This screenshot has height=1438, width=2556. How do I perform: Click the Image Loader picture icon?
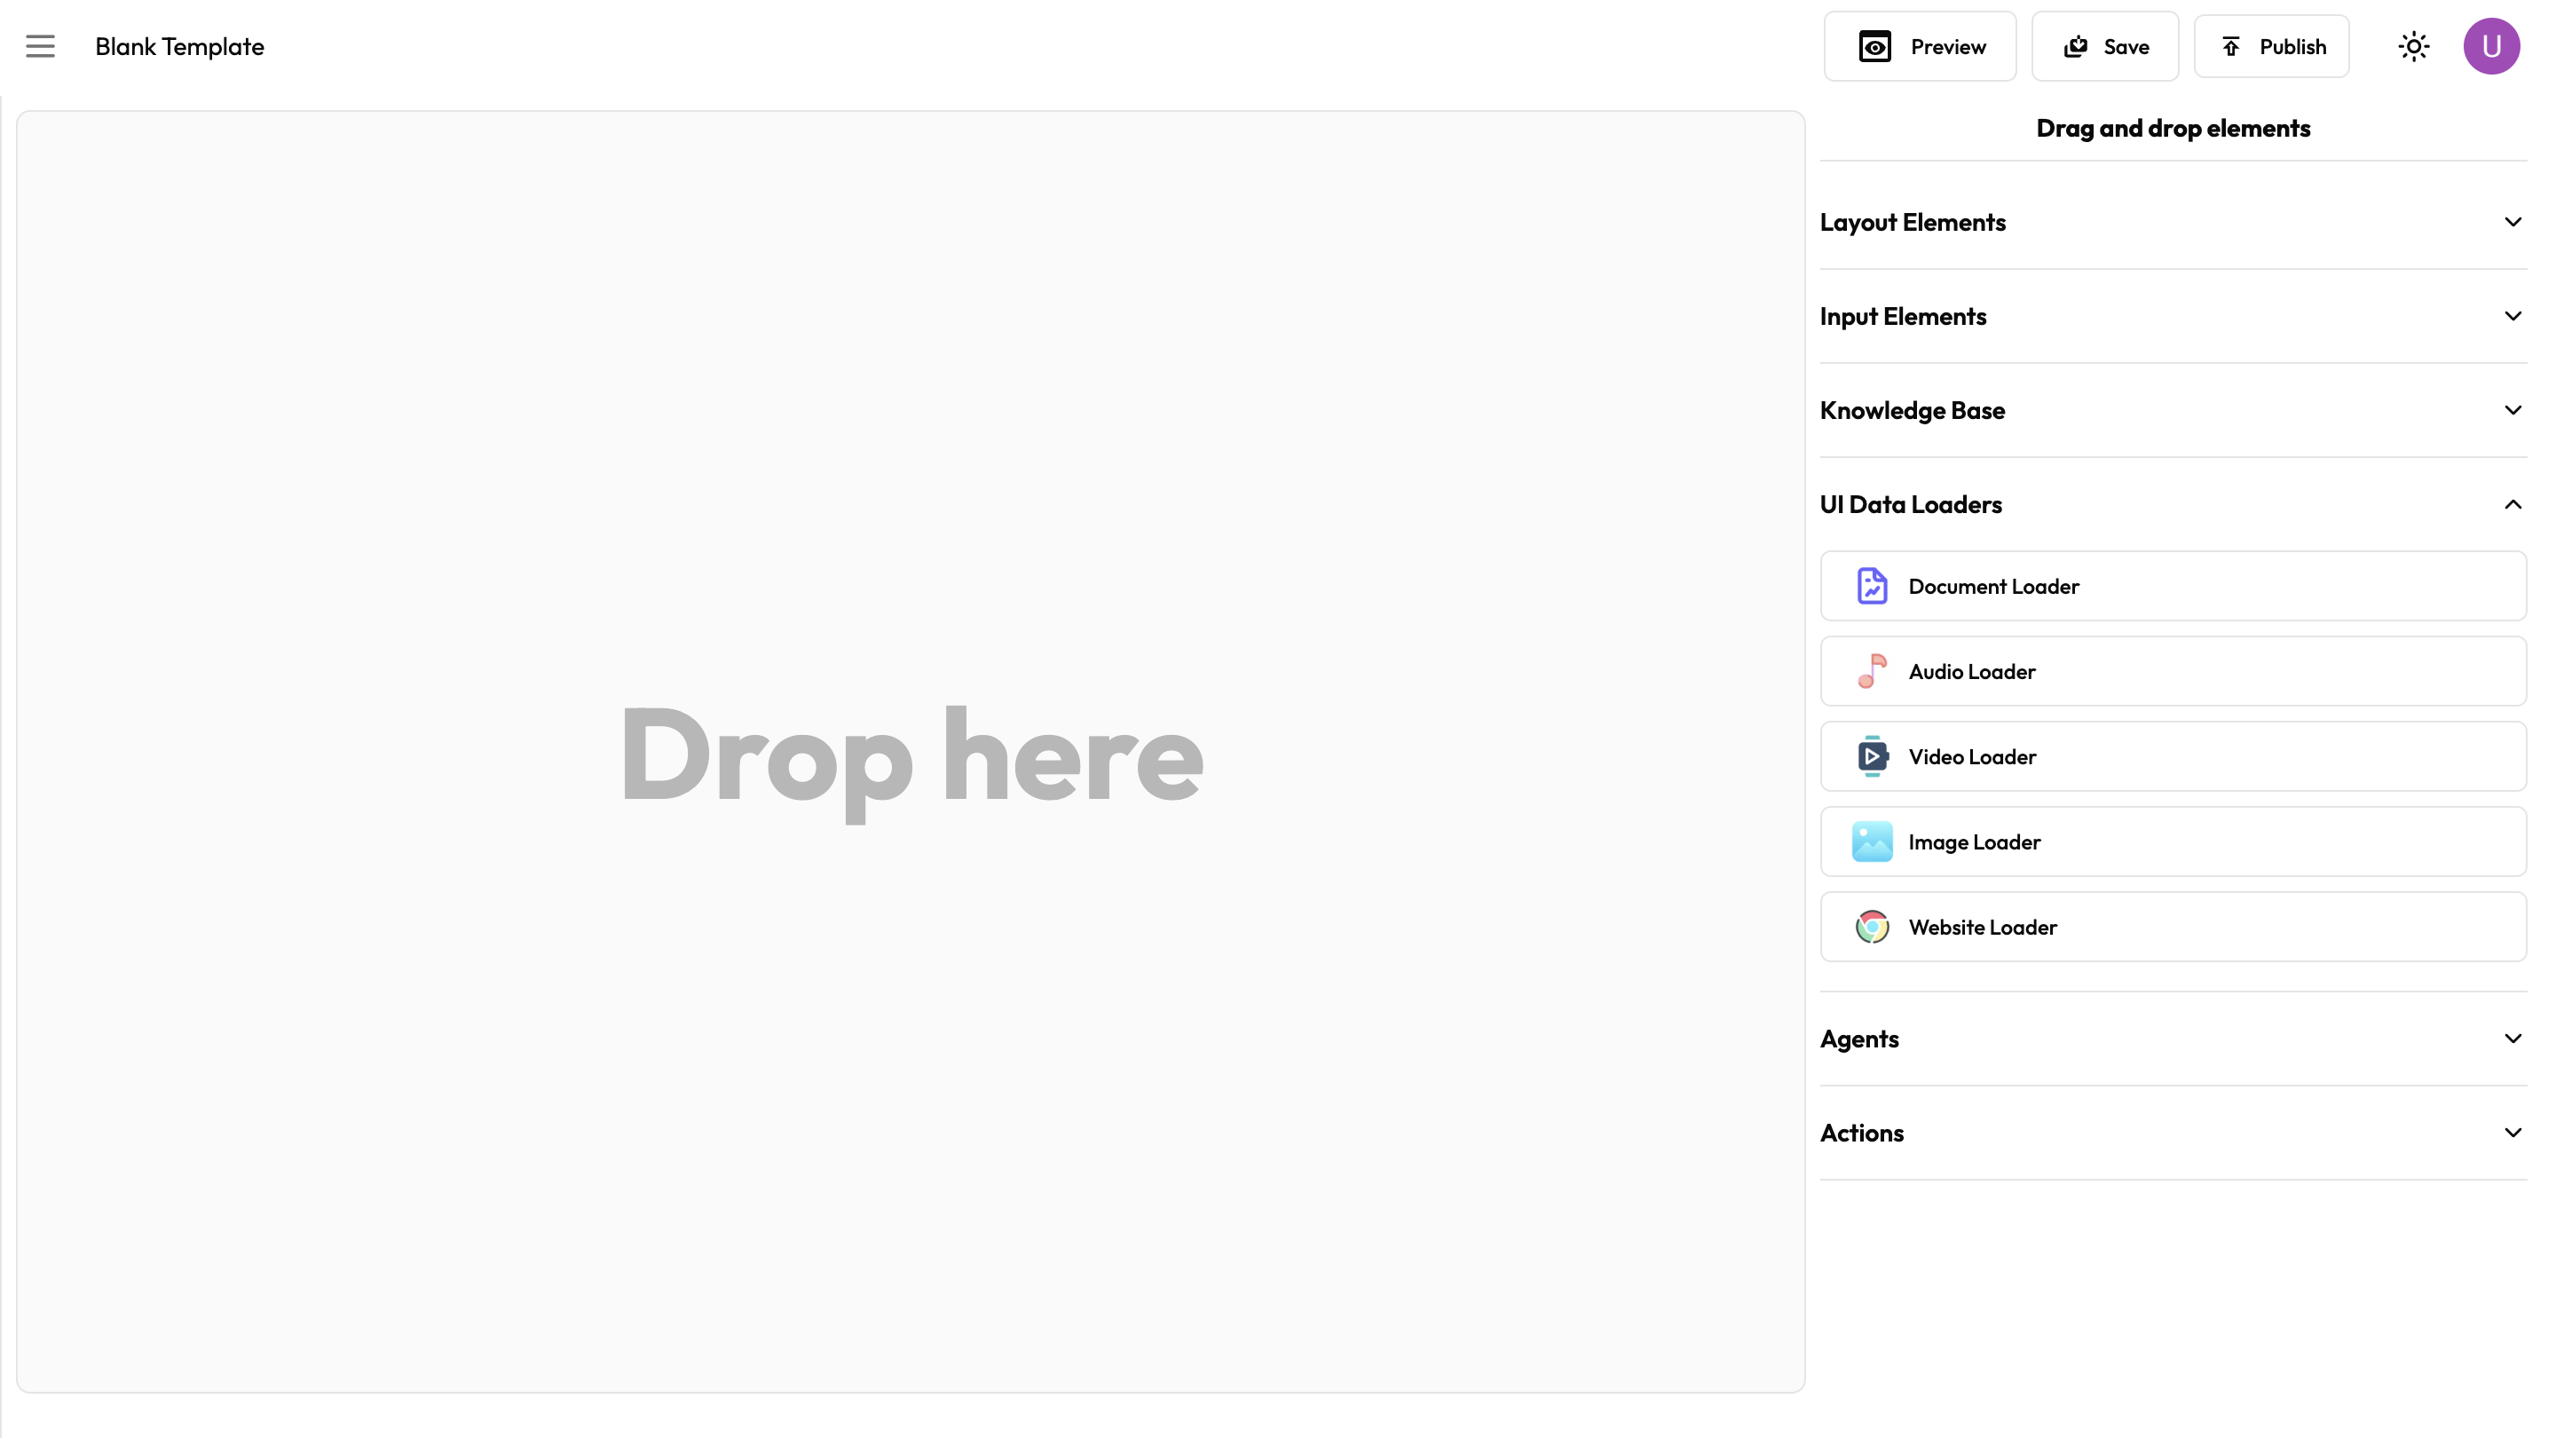tap(1872, 842)
